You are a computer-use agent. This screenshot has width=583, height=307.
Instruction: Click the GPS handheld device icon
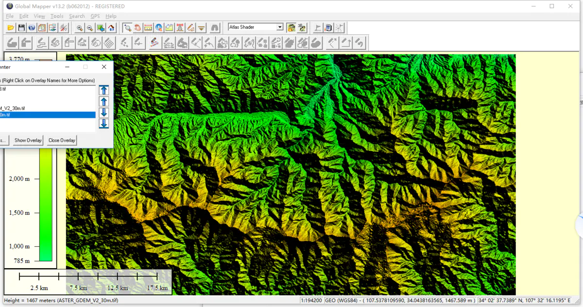pyautogui.click(x=329, y=28)
